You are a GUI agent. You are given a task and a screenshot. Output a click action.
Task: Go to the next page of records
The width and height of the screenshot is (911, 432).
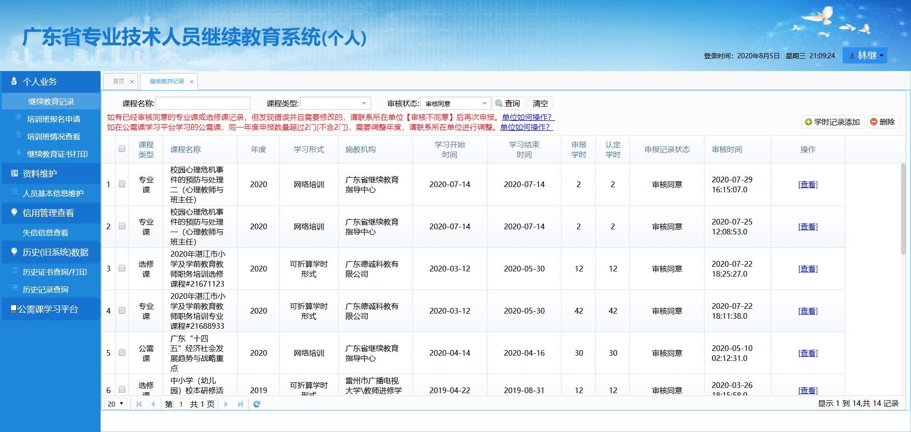[226, 404]
